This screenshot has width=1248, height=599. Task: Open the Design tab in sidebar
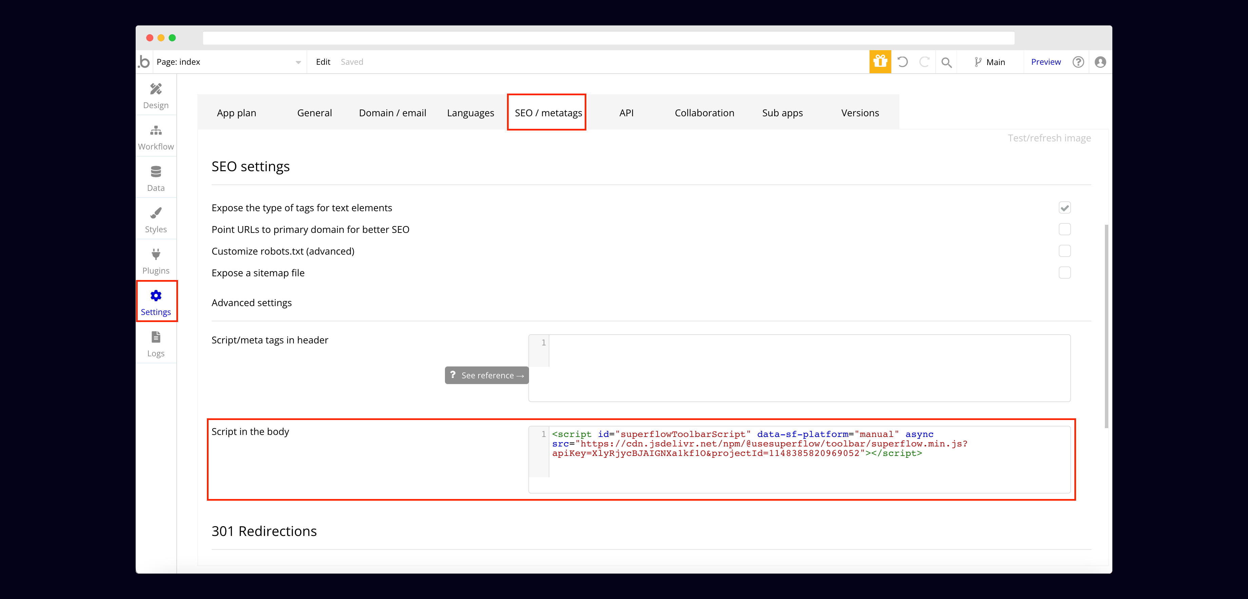point(156,95)
